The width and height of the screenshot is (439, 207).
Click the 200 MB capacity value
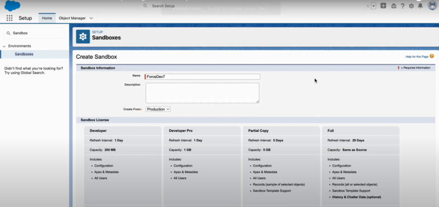(x=110, y=150)
